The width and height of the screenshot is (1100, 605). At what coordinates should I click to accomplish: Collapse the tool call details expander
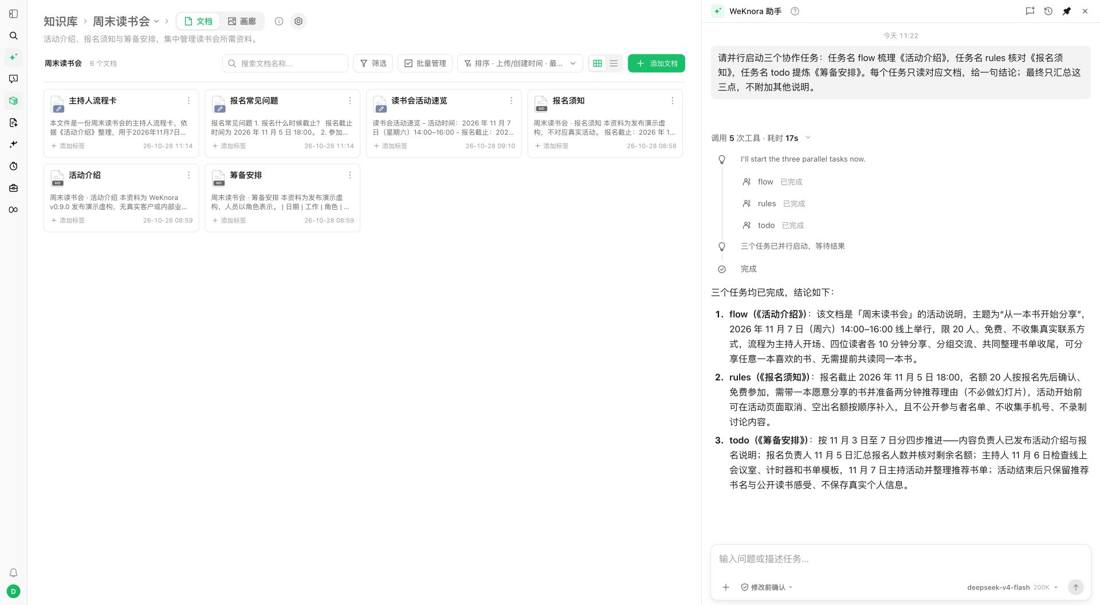tap(808, 137)
